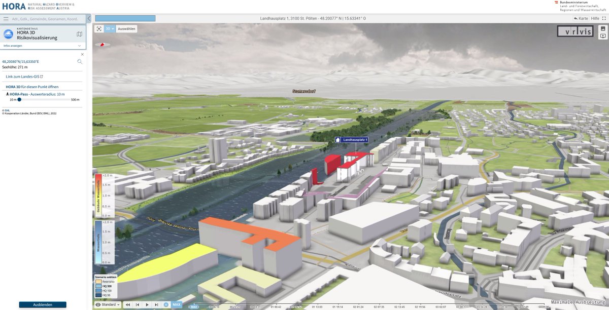
Task: Click the play button for flood animation
Action: (147, 305)
